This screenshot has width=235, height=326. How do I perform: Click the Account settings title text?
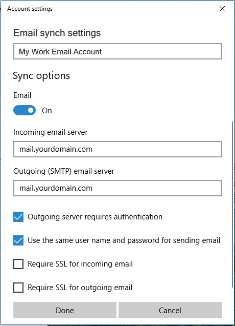click(x=30, y=9)
